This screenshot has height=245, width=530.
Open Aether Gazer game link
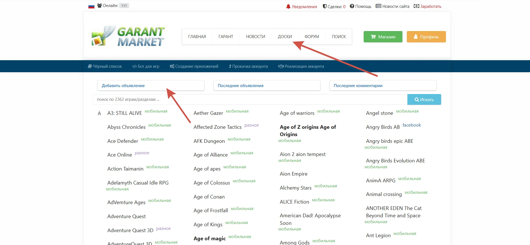pos(208,113)
